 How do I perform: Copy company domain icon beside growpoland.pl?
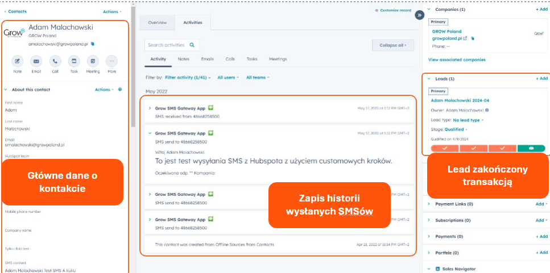(472, 38)
